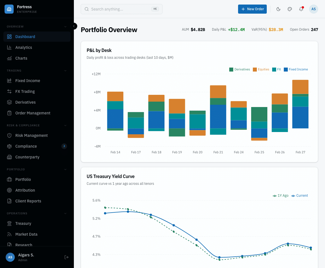Open Market Data in the sidebar

pyautogui.click(x=26, y=234)
